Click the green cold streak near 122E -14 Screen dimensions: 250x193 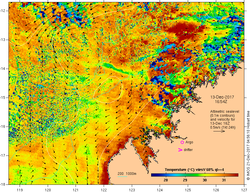[x=118, y=68]
